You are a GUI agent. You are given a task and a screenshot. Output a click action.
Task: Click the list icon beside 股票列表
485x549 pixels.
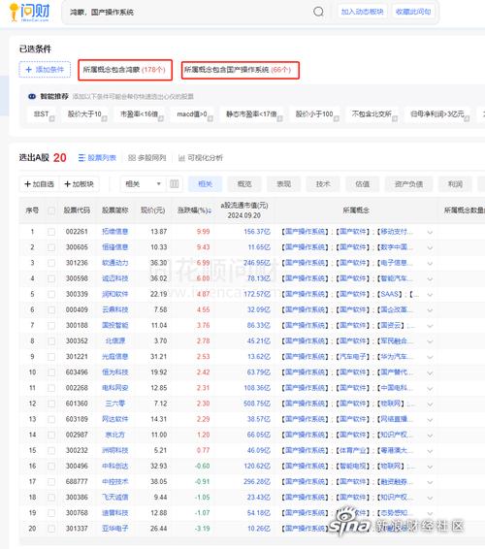(81, 158)
